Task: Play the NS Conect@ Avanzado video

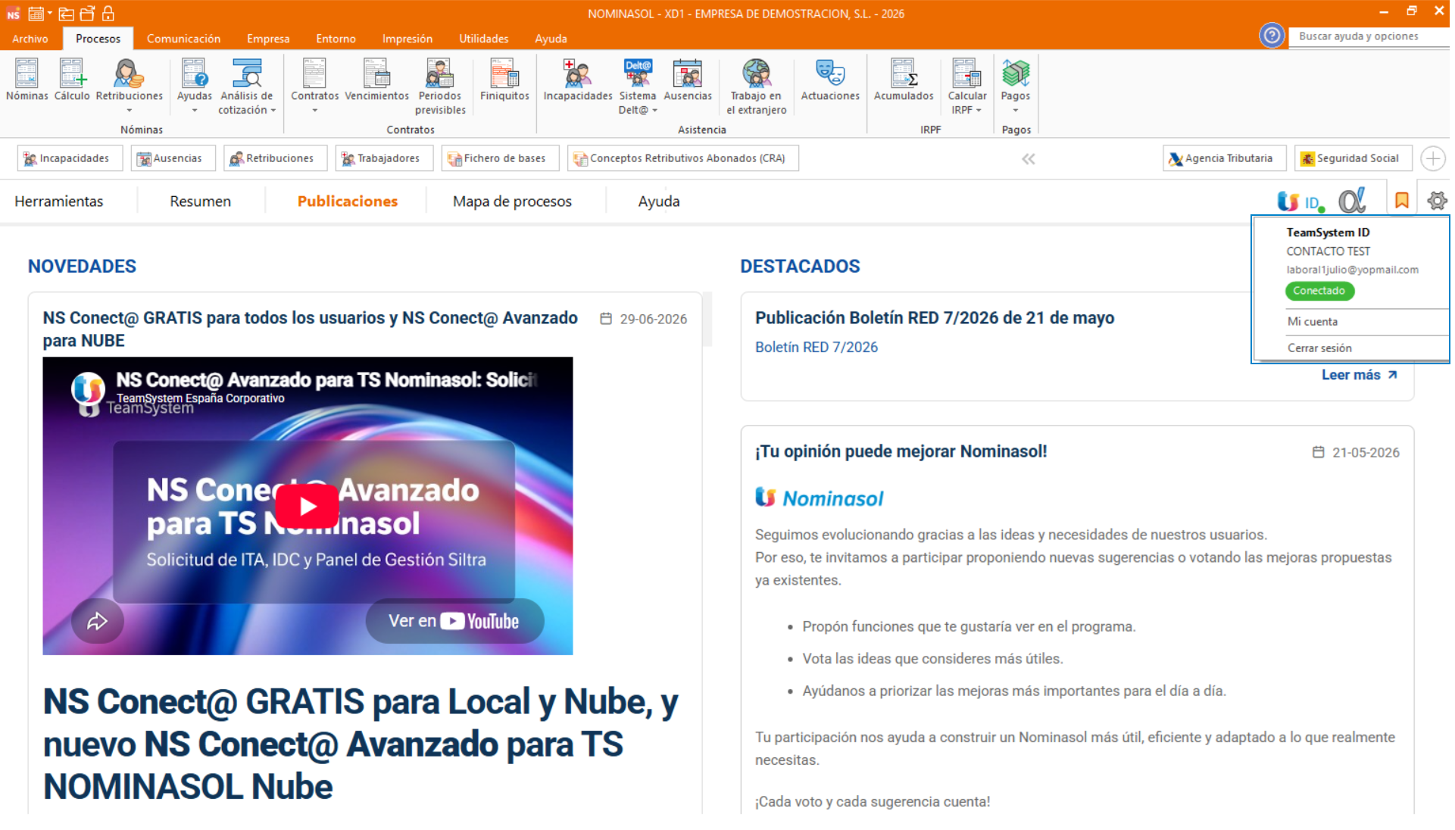Action: pyautogui.click(x=307, y=506)
